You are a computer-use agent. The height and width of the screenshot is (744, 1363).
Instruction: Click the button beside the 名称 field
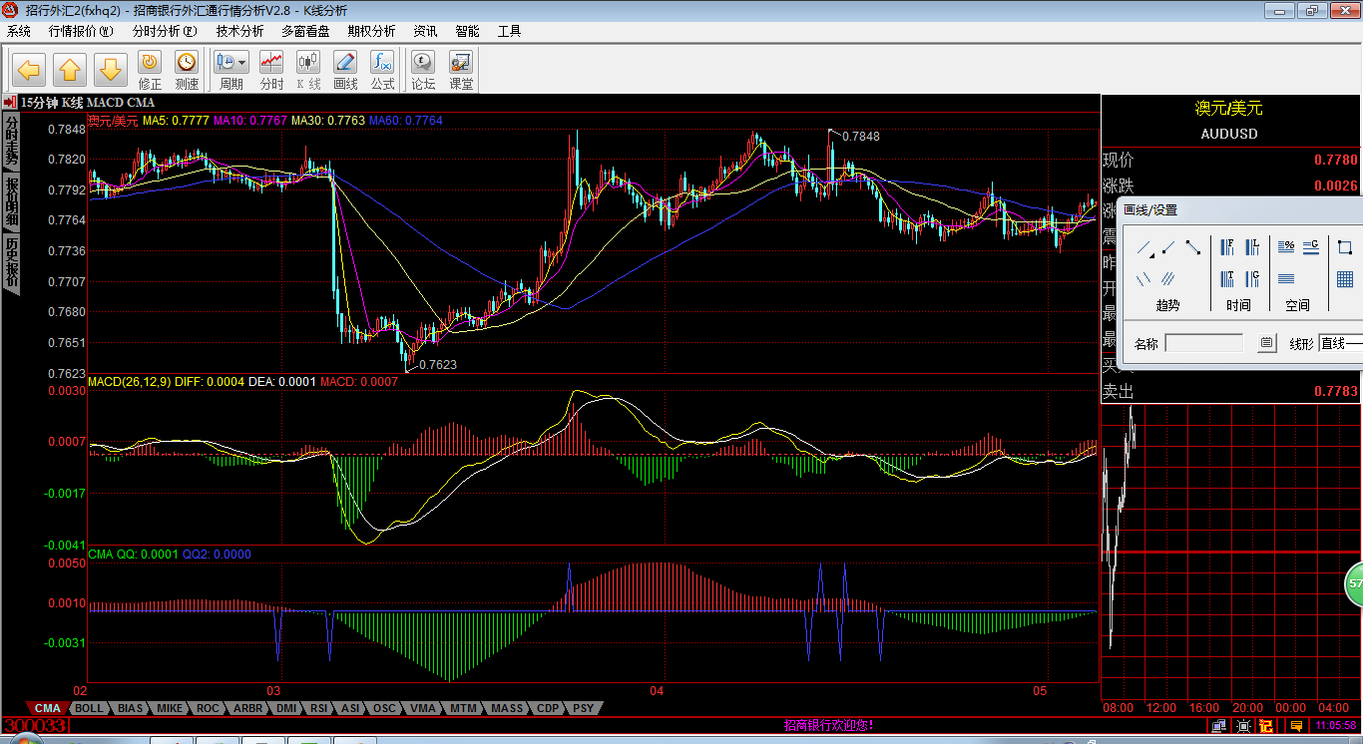point(1266,343)
